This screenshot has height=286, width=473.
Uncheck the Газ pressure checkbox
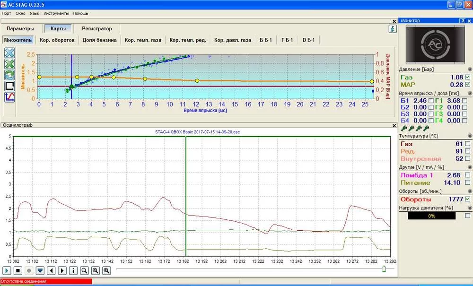pyautogui.click(x=468, y=78)
